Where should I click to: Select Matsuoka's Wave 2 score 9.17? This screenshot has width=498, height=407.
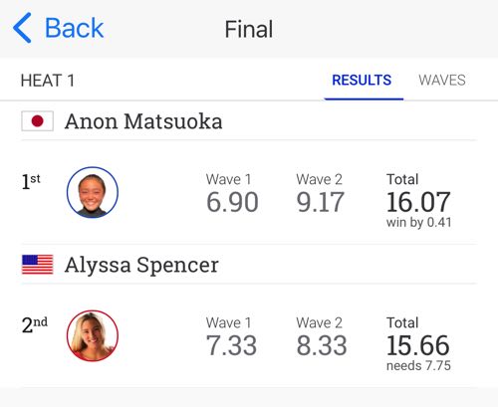pos(320,202)
